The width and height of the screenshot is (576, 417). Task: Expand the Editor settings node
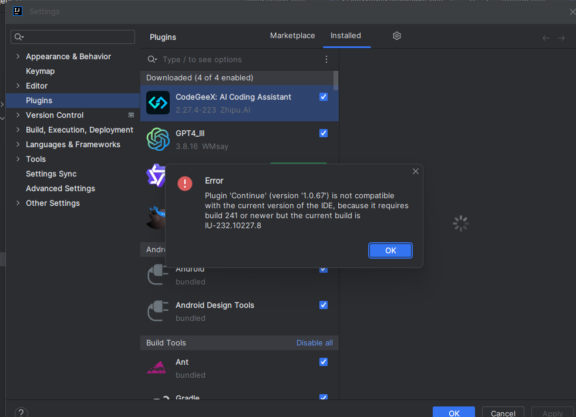click(18, 86)
